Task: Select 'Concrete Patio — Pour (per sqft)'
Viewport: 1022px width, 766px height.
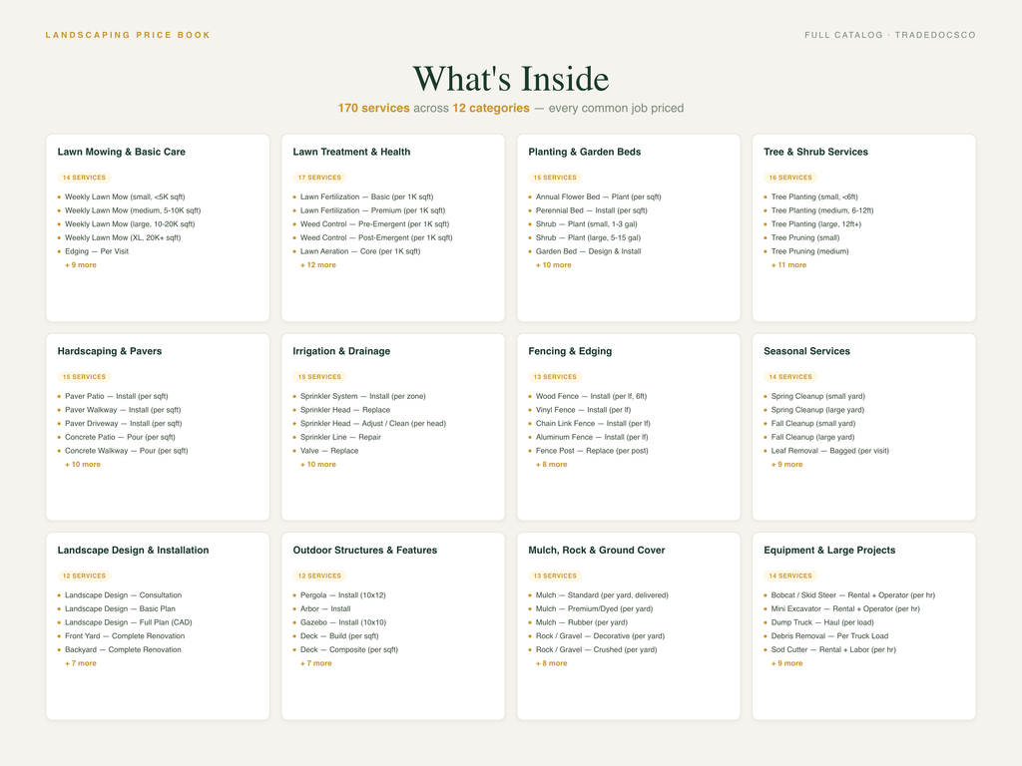Action: (x=120, y=437)
